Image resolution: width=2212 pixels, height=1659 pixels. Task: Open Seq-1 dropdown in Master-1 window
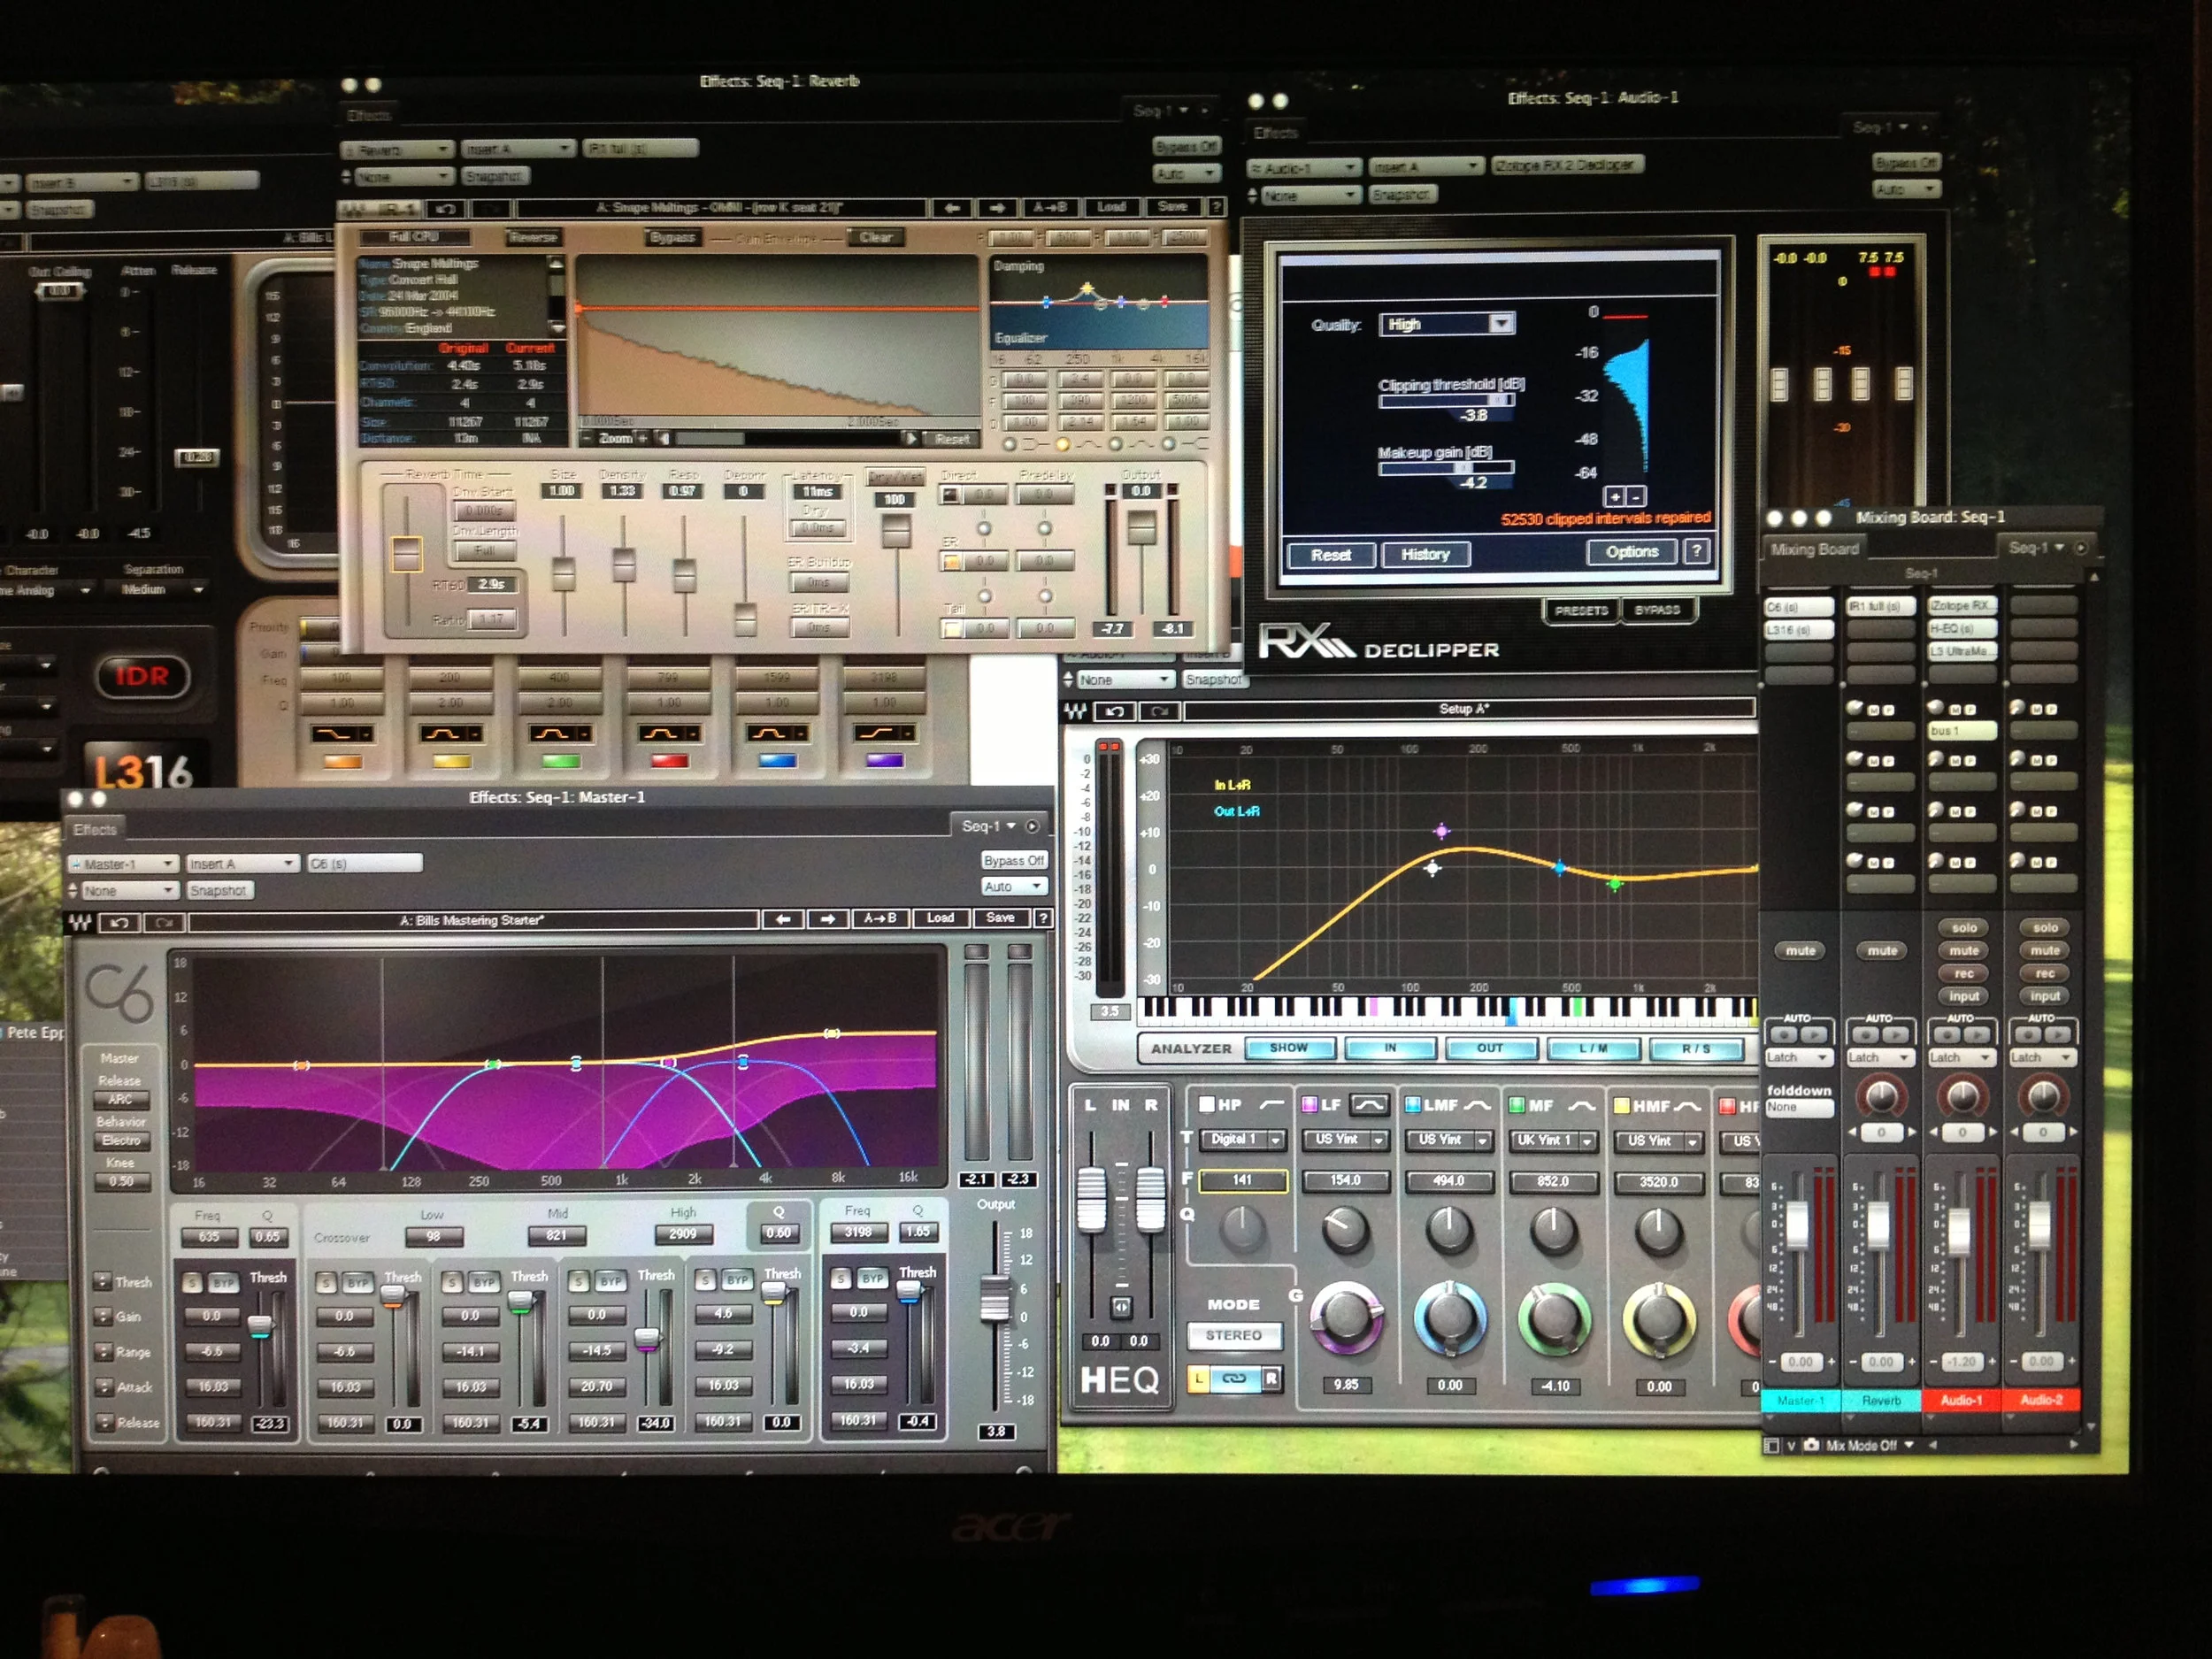(x=988, y=826)
